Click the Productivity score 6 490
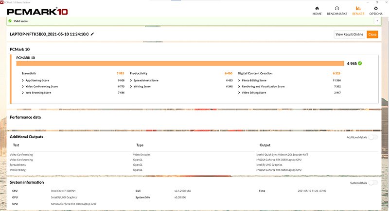389x211 pixels. click(x=229, y=73)
